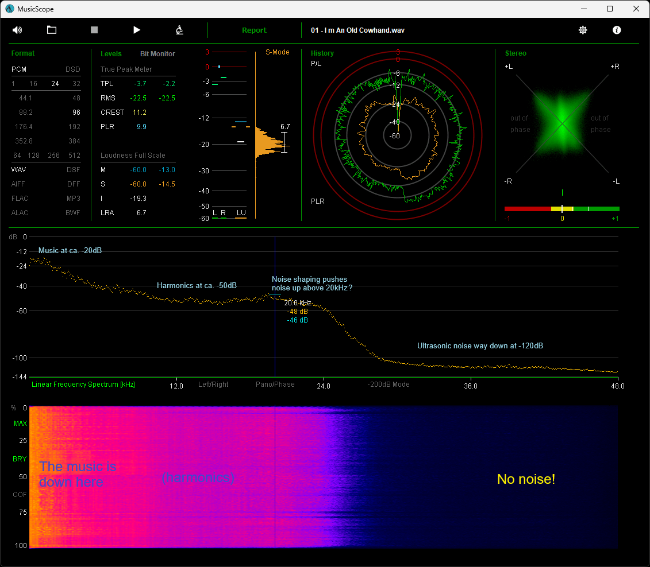Click the -46 dB cursor readout

(298, 320)
